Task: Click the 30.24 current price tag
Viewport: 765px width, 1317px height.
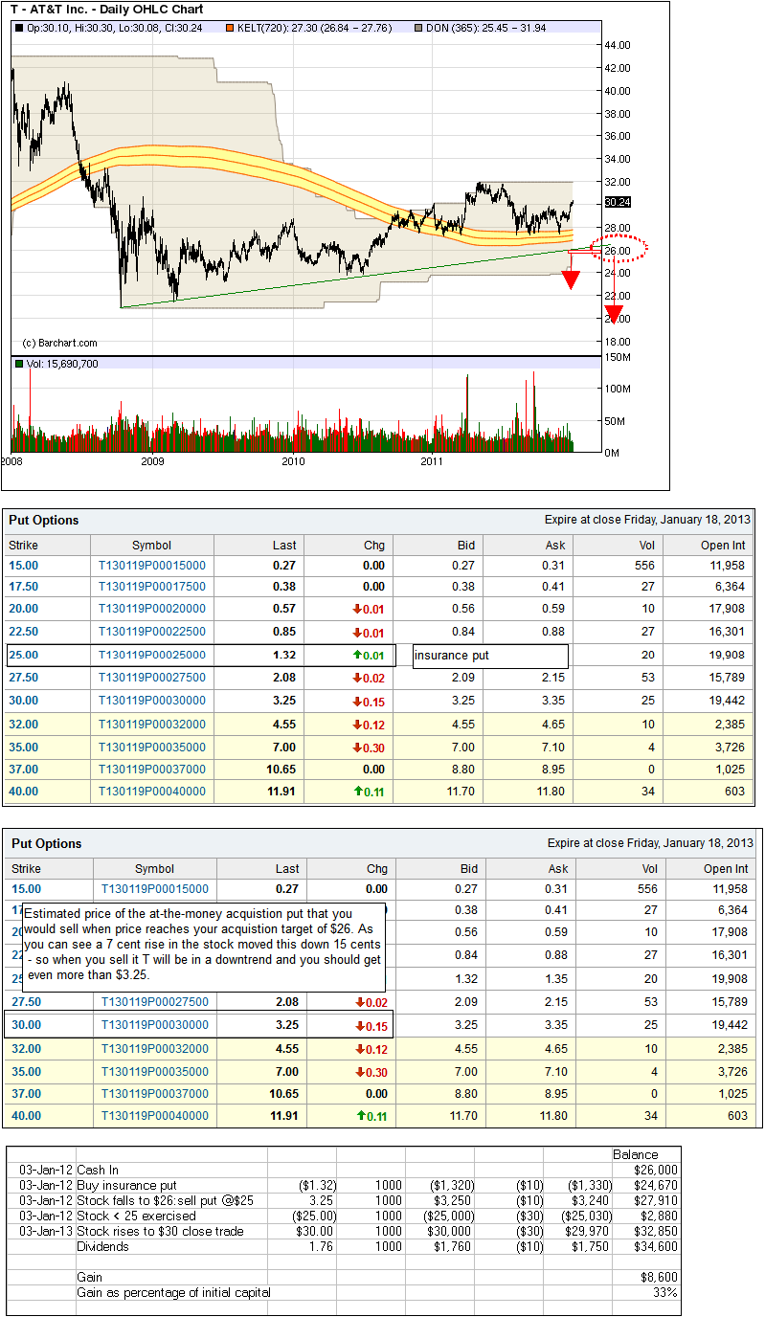Action: (x=618, y=203)
